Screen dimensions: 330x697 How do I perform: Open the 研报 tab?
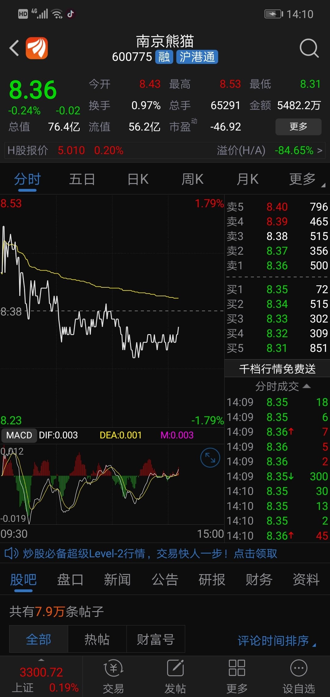click(212, 580)
